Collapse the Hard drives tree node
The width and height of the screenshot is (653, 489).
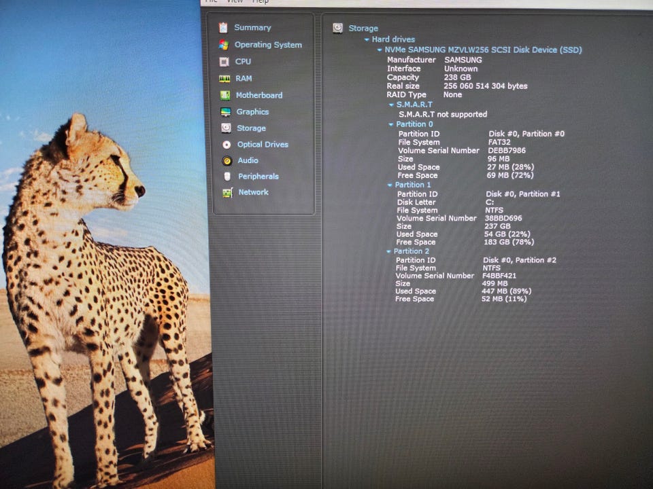[x=367, y=40]
